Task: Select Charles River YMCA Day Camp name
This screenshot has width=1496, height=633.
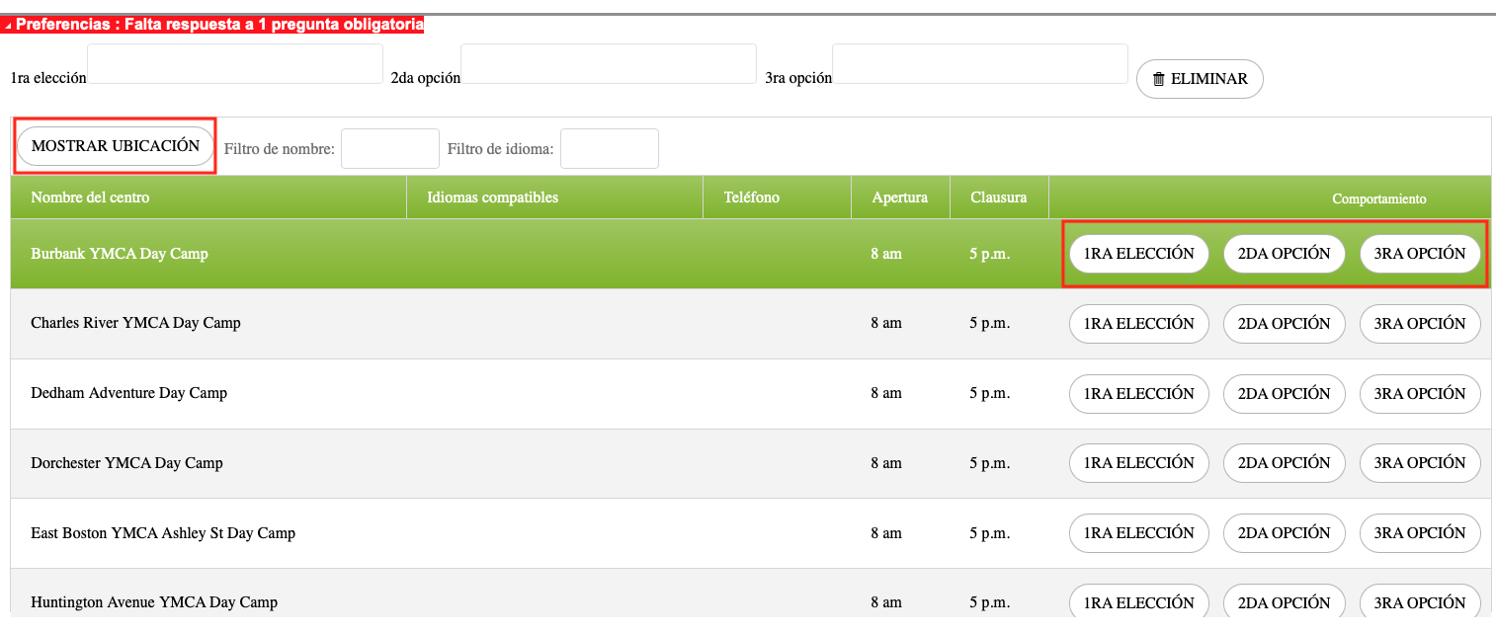Action: coord(135,323)
